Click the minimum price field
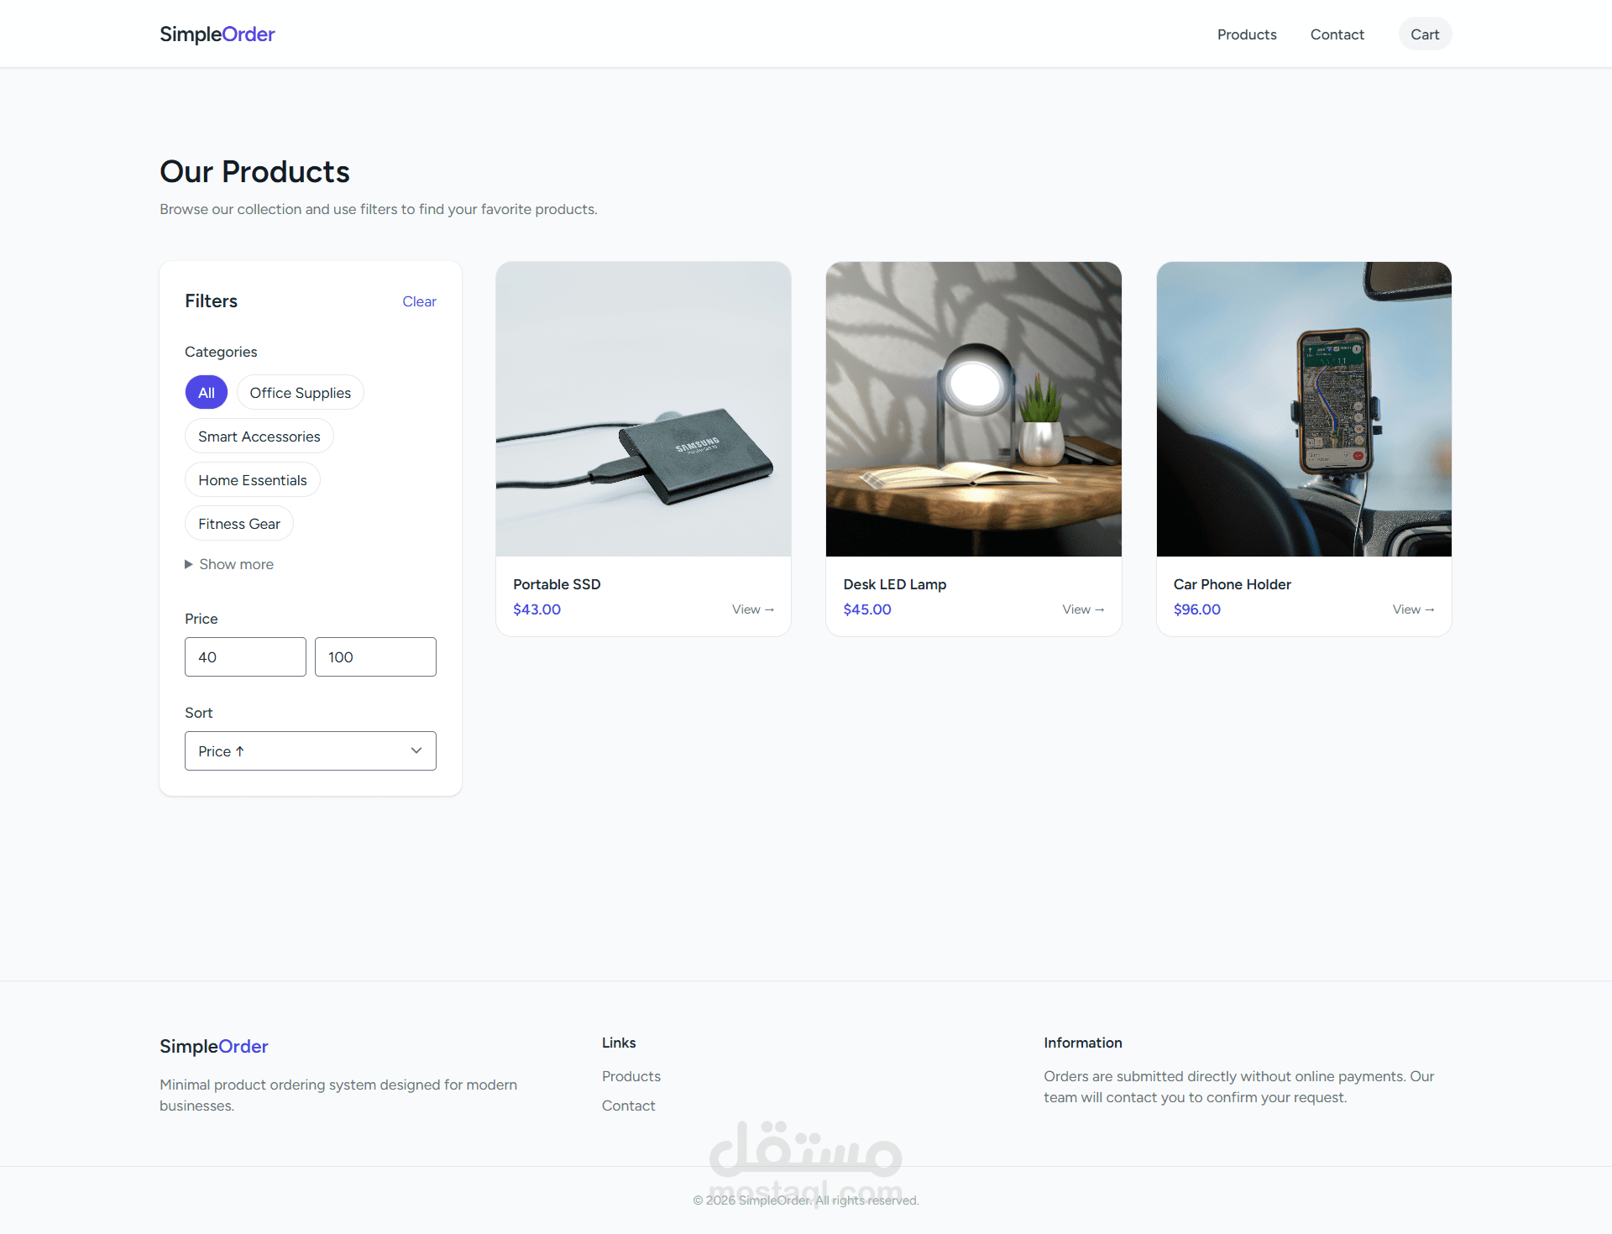 [245, 657]
